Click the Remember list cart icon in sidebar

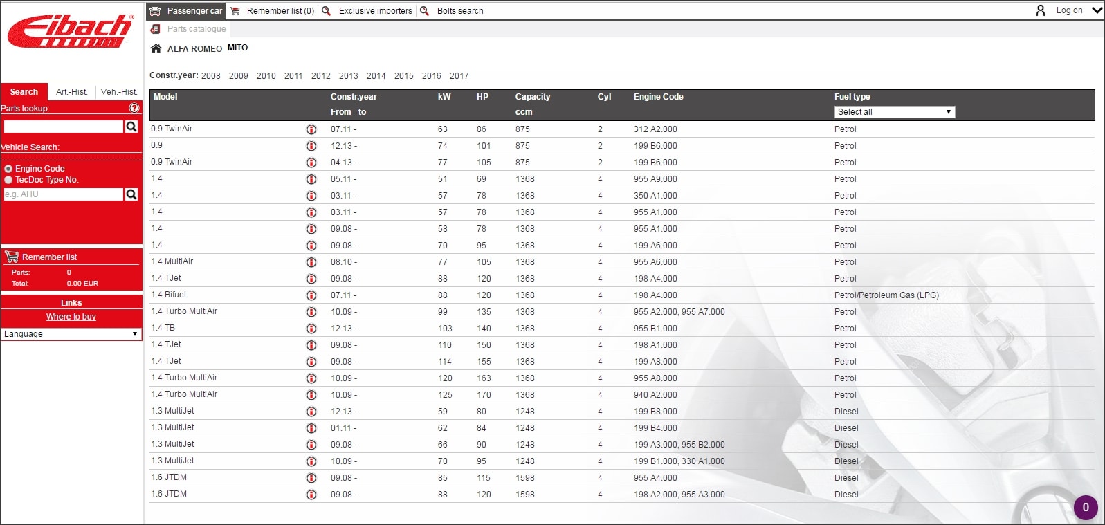12,257
